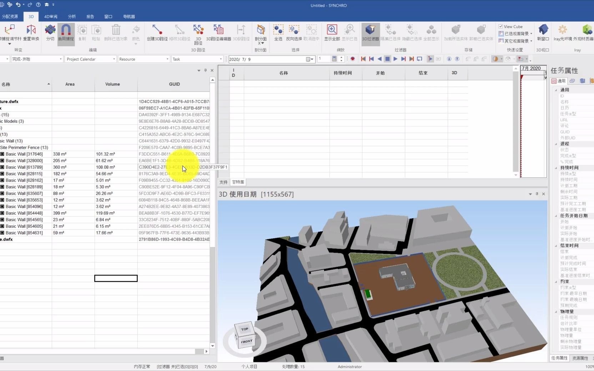Click the half-circle appearance profile icon

[x=495, y=59]
